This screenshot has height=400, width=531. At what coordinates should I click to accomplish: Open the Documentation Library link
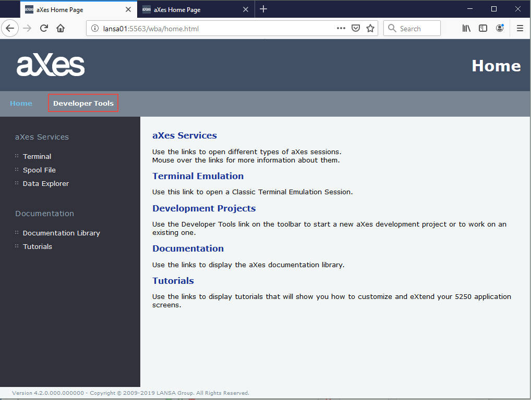62,233
